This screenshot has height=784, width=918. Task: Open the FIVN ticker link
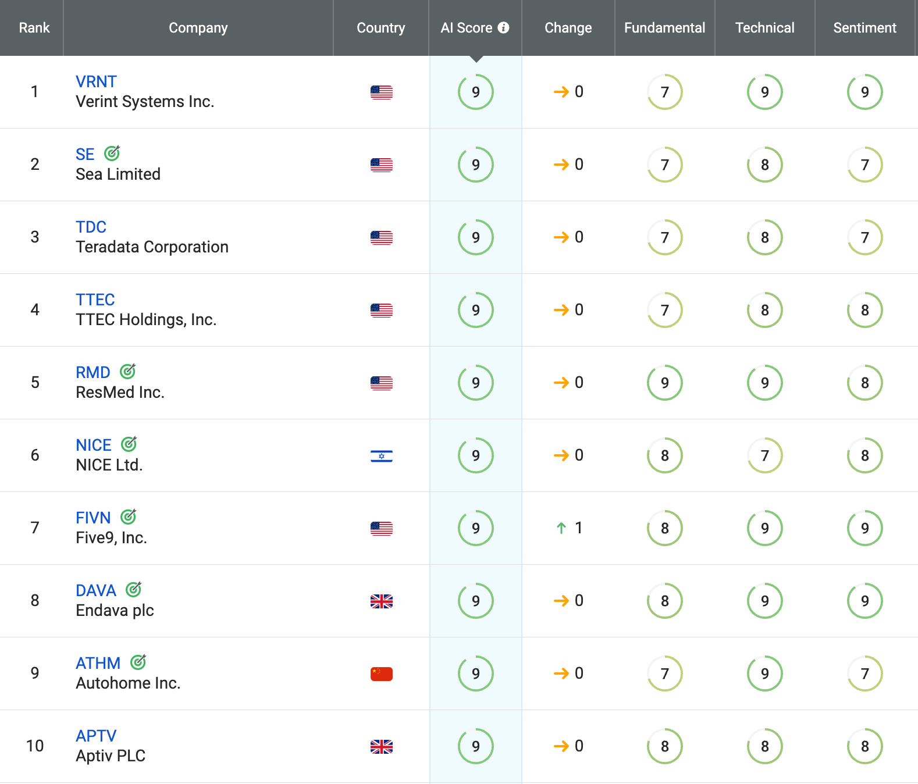click(93, 518)
